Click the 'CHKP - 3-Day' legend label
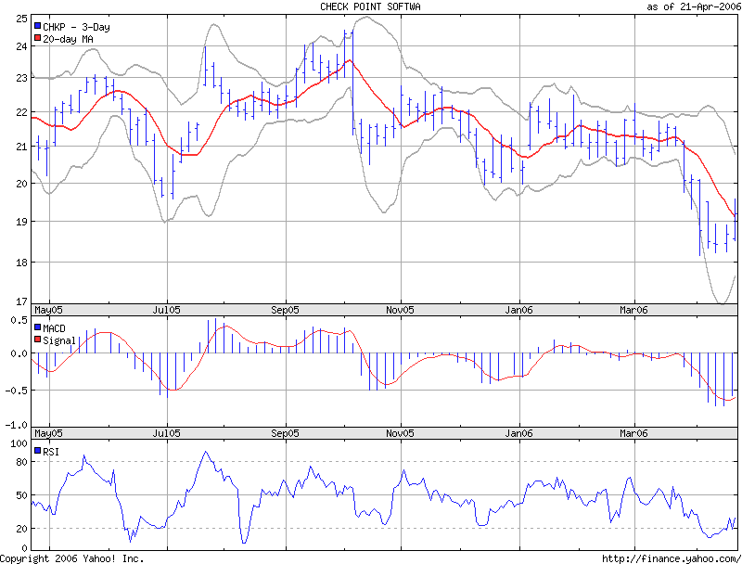The height and width of the screenshot is (564, 742). 76,27
